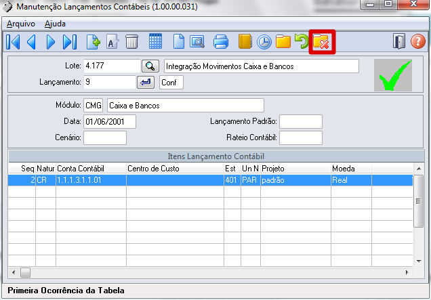Viewport: 431px width, 300px height.
Task: Click the Conf status field
Action: tap(171, 83)
